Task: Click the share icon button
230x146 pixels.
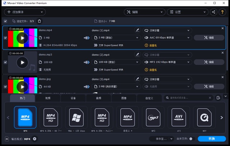Action: (x=213, y=12)
